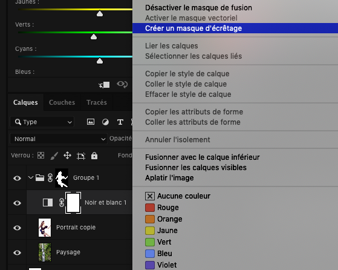This screenshot has width=338, height=270.
Task: Check the Aucune couleur option
Action: point(150,196)
